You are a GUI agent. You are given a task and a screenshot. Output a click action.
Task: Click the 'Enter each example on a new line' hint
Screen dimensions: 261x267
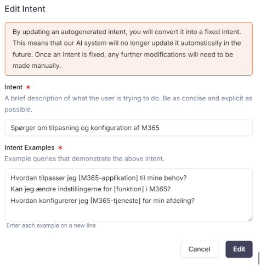coord(51,225)
